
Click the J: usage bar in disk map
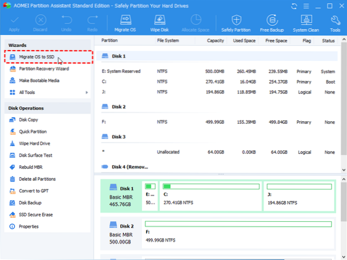[299, 186]
